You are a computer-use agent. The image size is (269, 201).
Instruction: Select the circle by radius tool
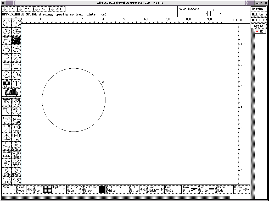point(7,23)
